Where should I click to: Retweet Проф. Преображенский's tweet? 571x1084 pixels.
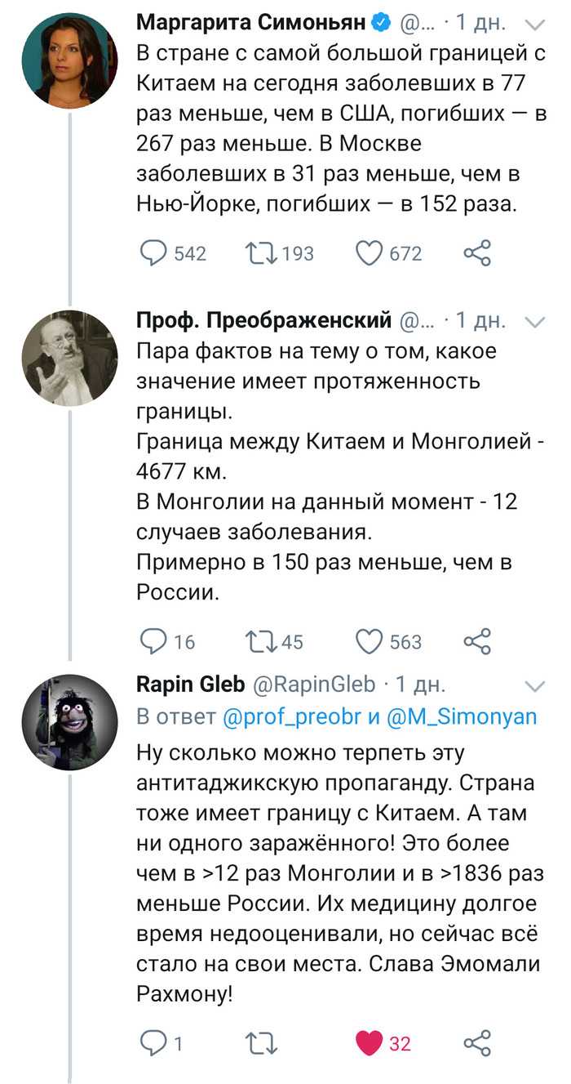[x=262, y=642]
